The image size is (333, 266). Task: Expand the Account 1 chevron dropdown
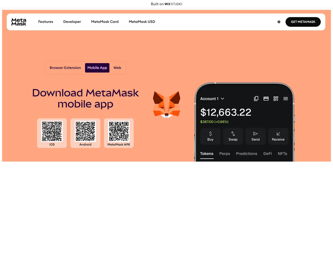[222, 99]
